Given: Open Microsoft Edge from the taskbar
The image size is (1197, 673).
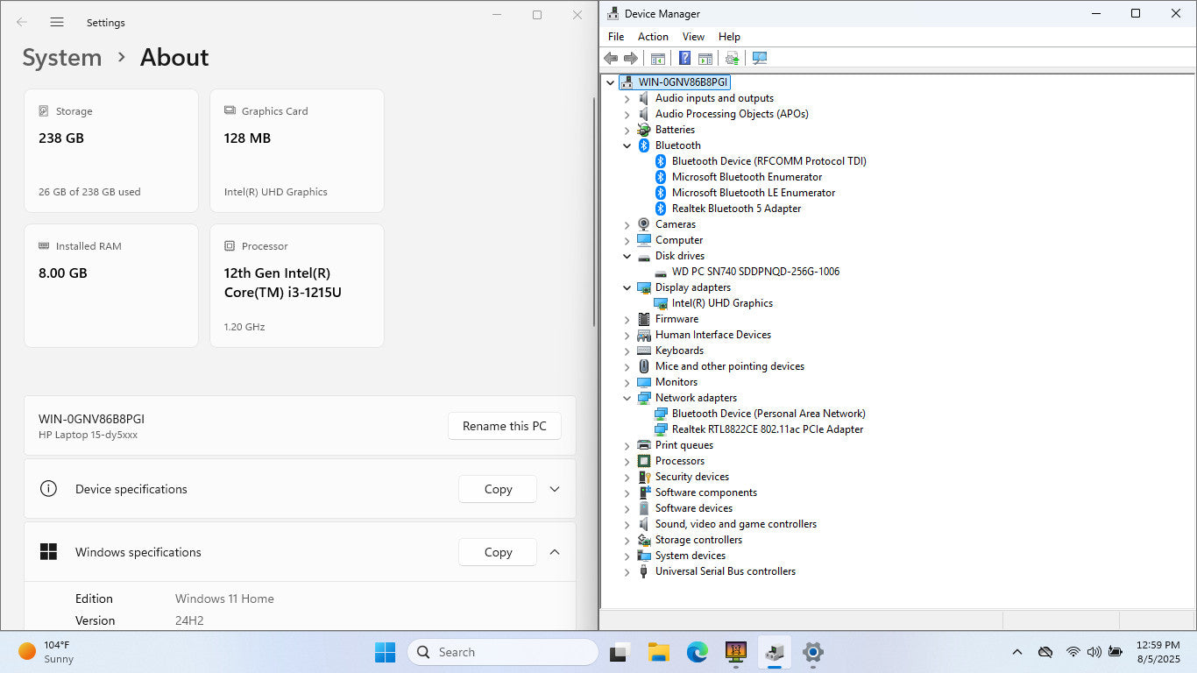Looking at the screenshot, I should point(697,652).
